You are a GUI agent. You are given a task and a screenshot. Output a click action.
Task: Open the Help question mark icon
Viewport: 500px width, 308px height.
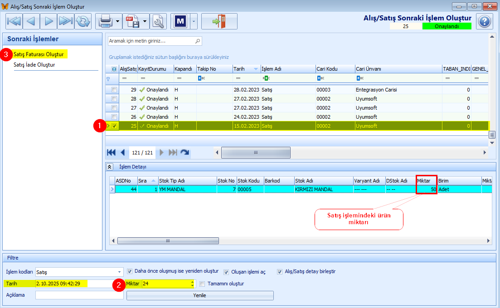coord(484,21)
